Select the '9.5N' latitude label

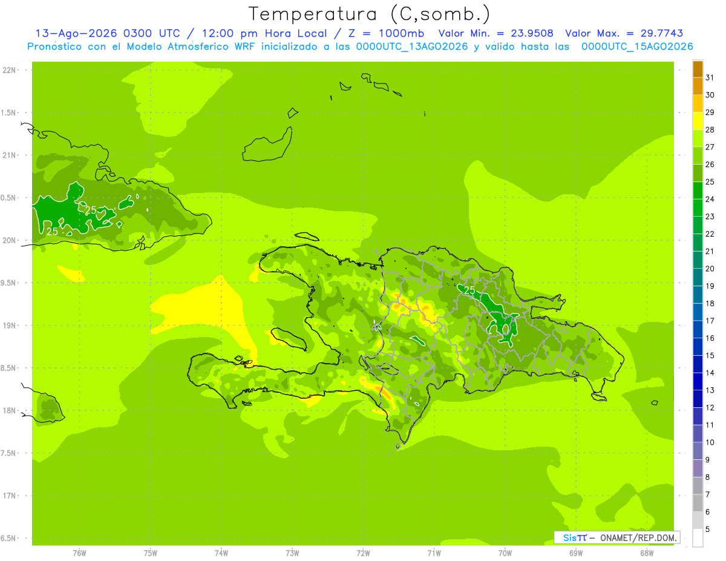(8, 283)
